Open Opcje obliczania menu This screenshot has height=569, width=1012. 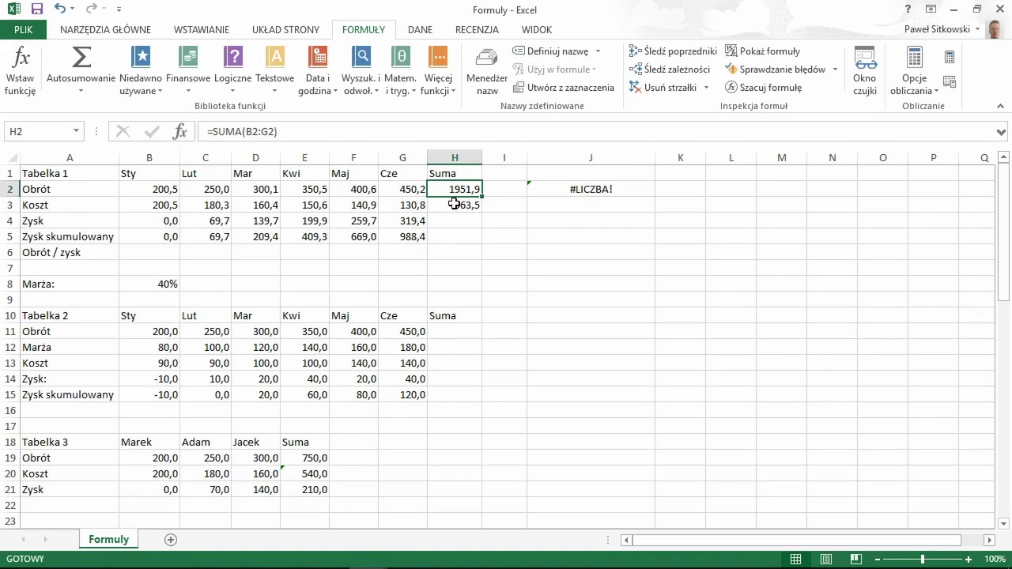(914, 71)
